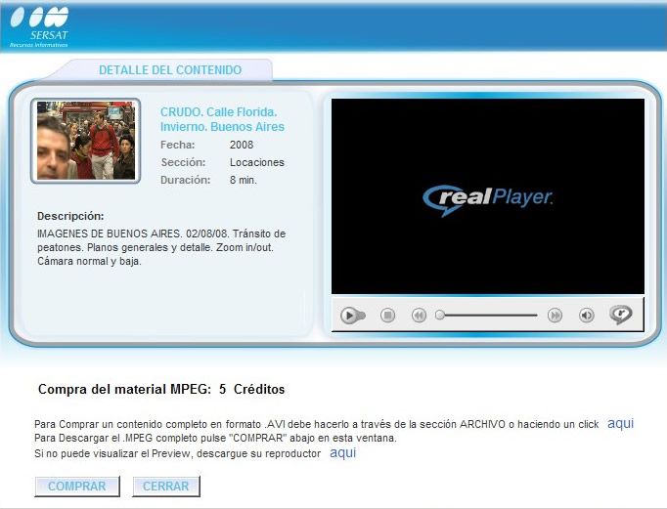Click the rewind button in player
Image resolution: width=667 pixels, height=509 pixels.
(419, 316)
